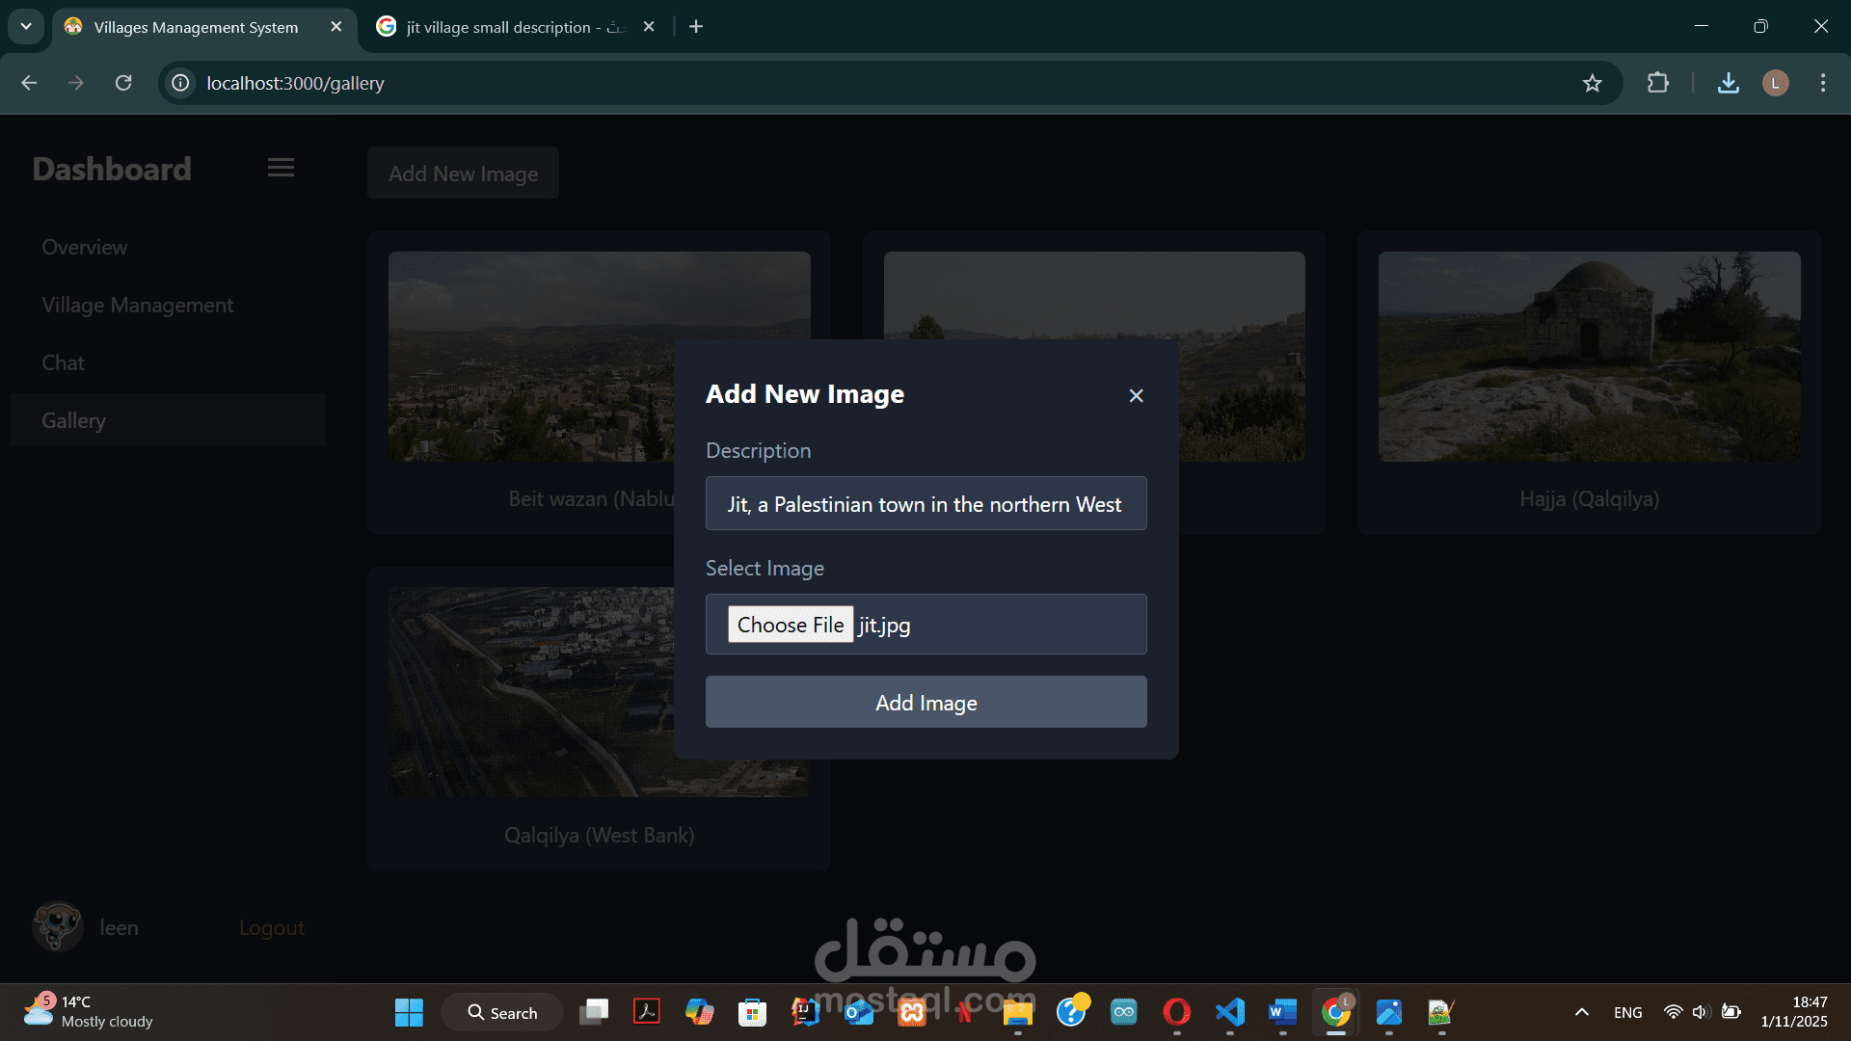
Task: Open Village Management in the sidebar
Action: coord(137,305)
